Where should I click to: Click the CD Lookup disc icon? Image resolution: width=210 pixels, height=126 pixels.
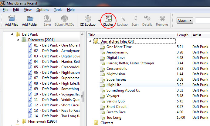88,18
